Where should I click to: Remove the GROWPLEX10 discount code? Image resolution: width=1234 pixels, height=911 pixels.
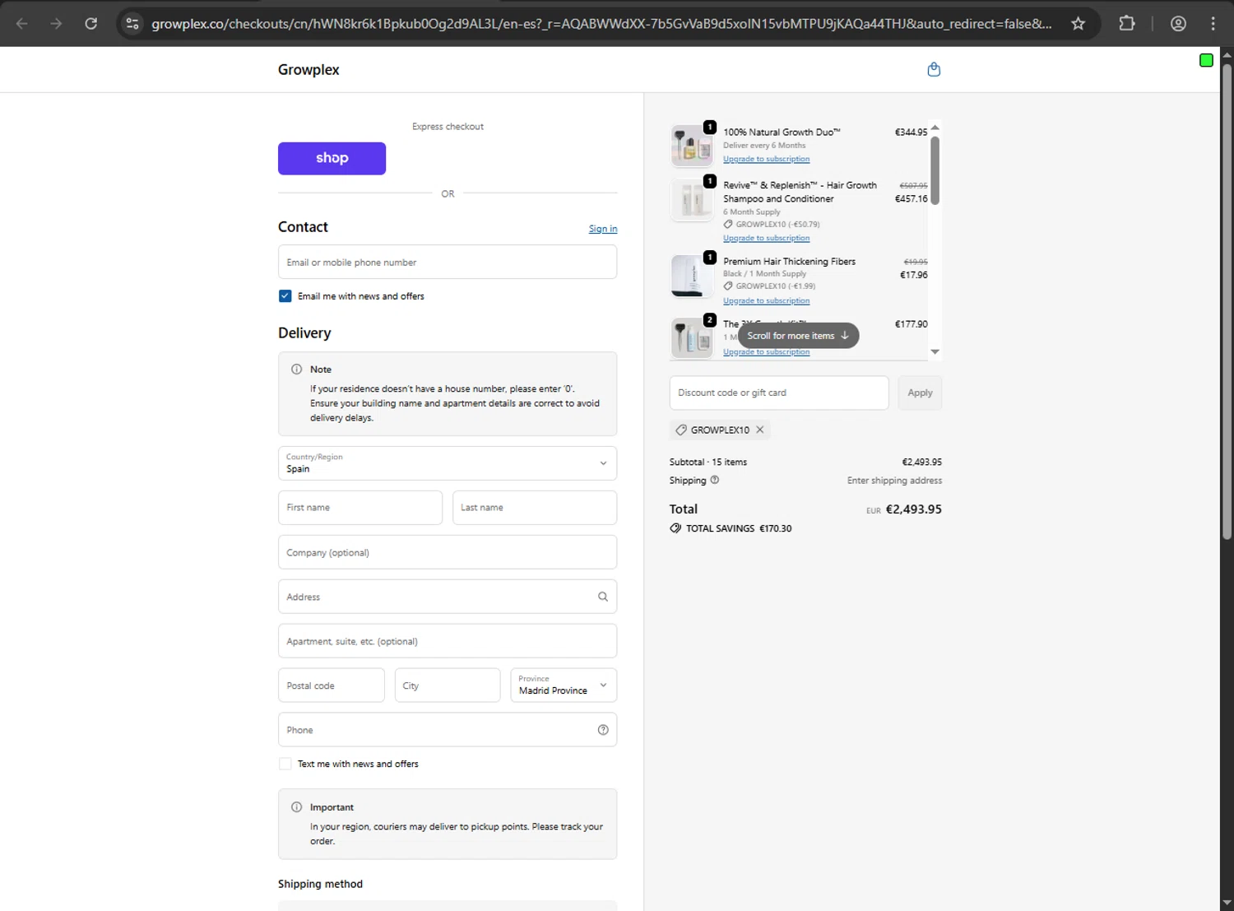(760, 430)
